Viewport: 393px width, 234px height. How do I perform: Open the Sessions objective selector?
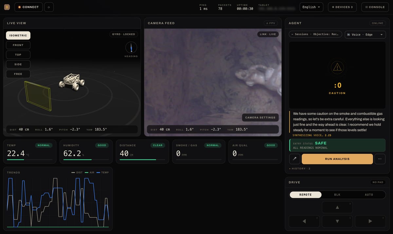(x=315, y=34)
